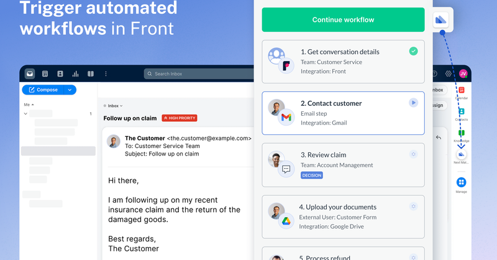Open the Manage apps grid icon
497x260 pixels.
461,182
